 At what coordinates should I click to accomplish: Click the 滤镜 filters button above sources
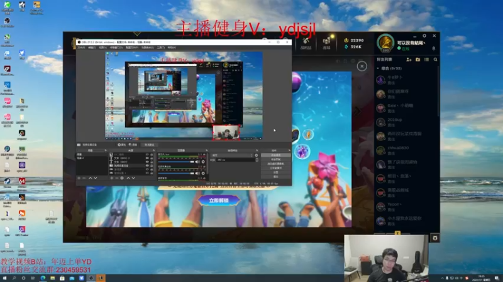click(133, 145)
